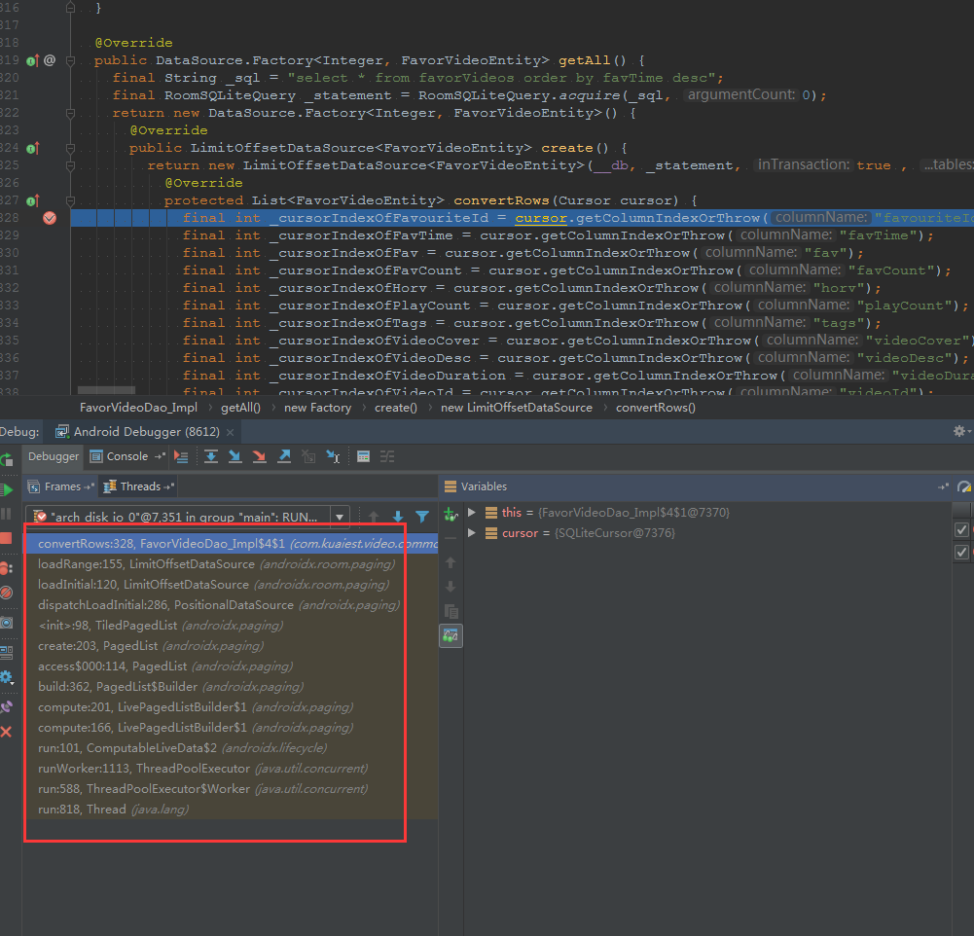The height and width of the screenshot is (936, 974).
Task: Switch to the Console tab
Action: (x=127, y=456)
